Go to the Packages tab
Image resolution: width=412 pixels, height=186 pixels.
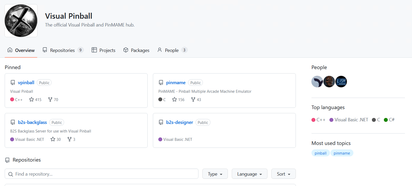(x=136, y=50)
